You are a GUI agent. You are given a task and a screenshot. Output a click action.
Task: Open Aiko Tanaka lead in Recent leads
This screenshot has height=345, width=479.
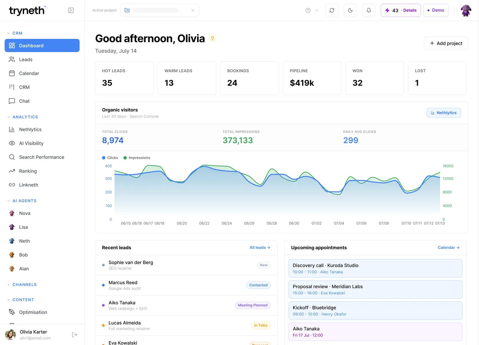click(x=186, y=305)
